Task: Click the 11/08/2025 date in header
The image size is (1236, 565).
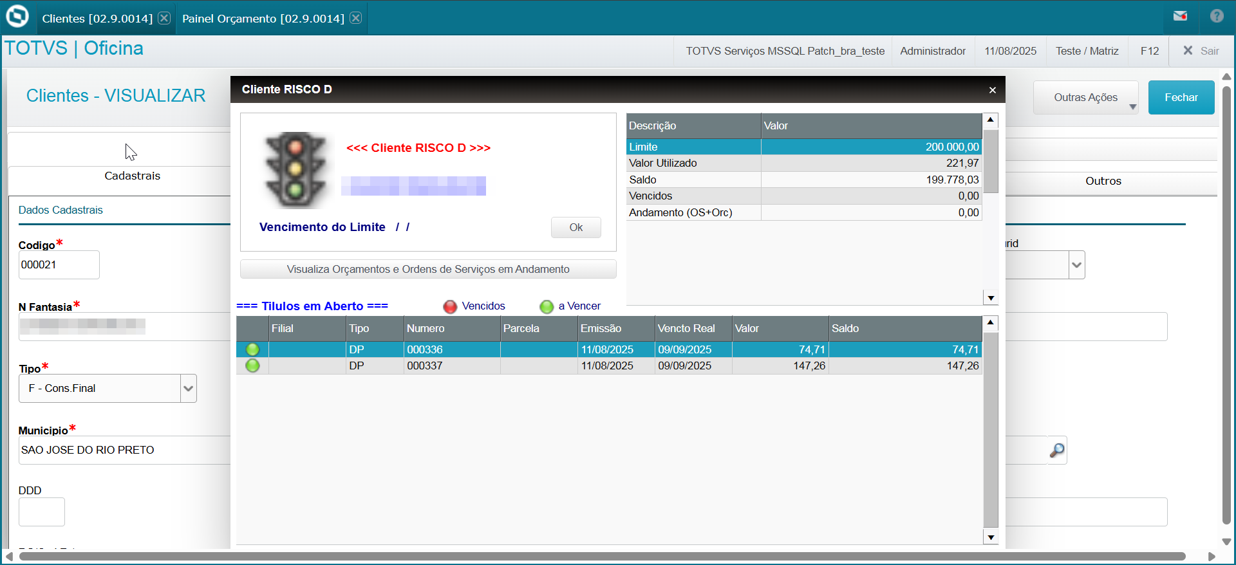Action: pyautogui.click(x=1010, y=51)
